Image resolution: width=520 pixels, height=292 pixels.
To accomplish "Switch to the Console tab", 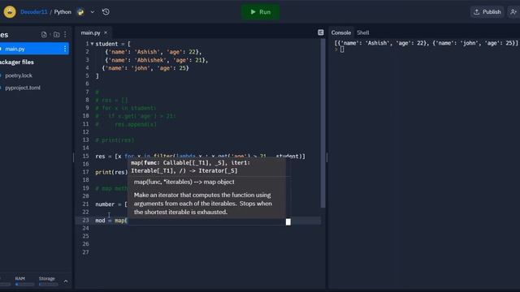I will click(x=341, y=32).
